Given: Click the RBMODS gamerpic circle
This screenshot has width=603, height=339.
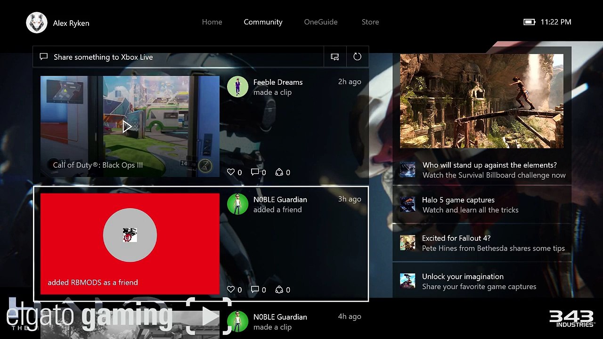Looking at the screenshot, I should (x=130, y=235).
